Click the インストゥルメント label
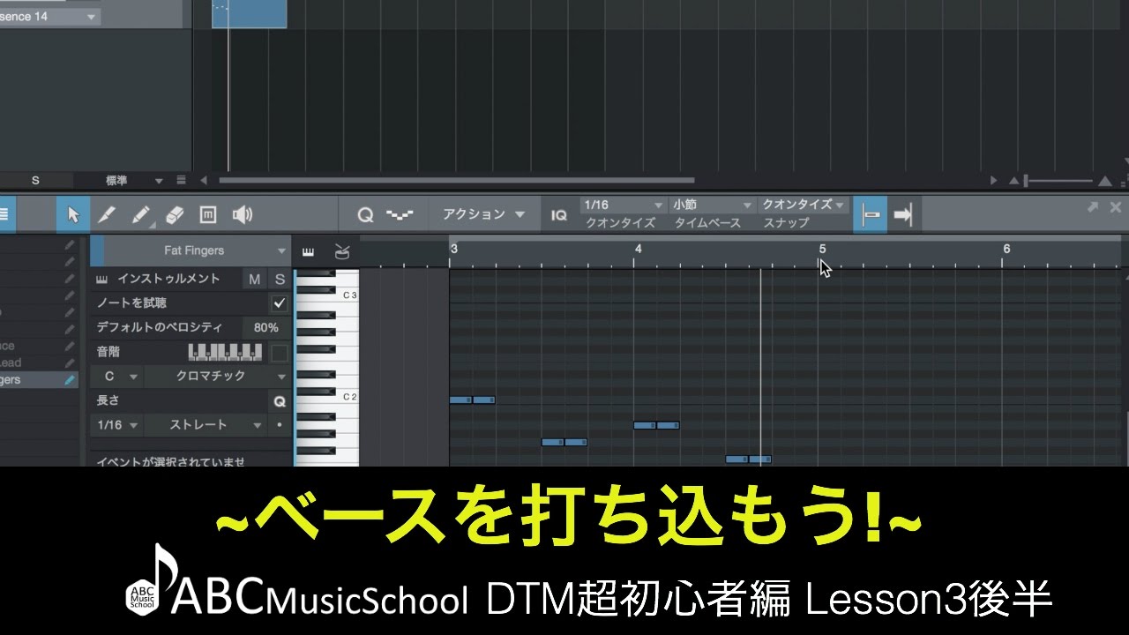Image resolution: width=1129 pixels, height=635 pixels. 168,279
